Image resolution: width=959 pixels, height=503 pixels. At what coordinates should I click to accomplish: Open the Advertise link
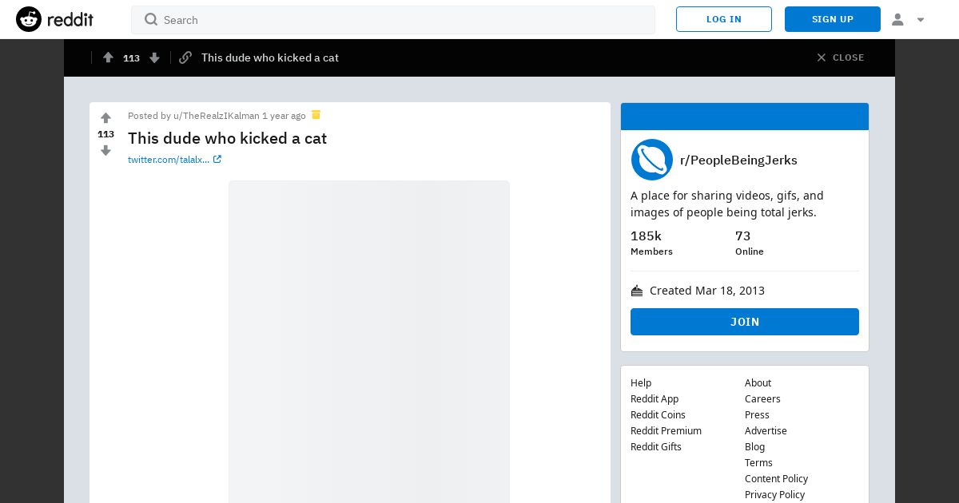coord(766,430)
